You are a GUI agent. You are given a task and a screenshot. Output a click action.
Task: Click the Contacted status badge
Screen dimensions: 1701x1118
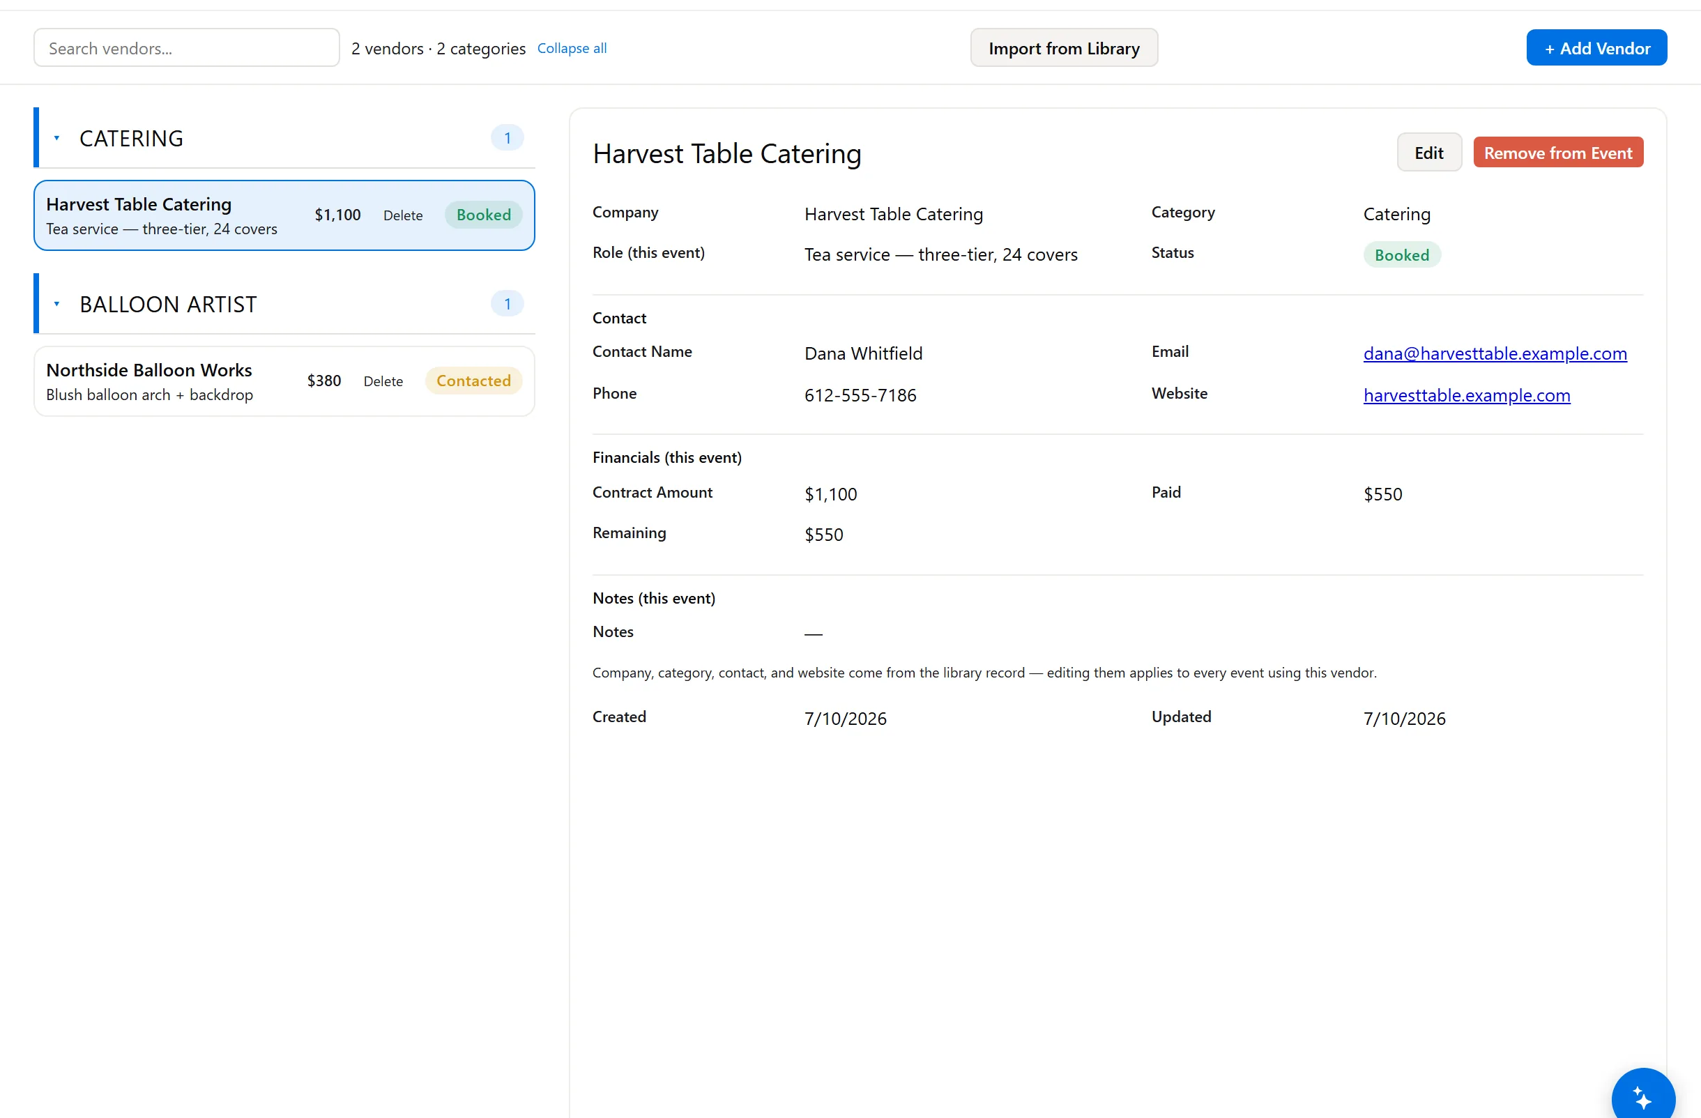[473, 381]
